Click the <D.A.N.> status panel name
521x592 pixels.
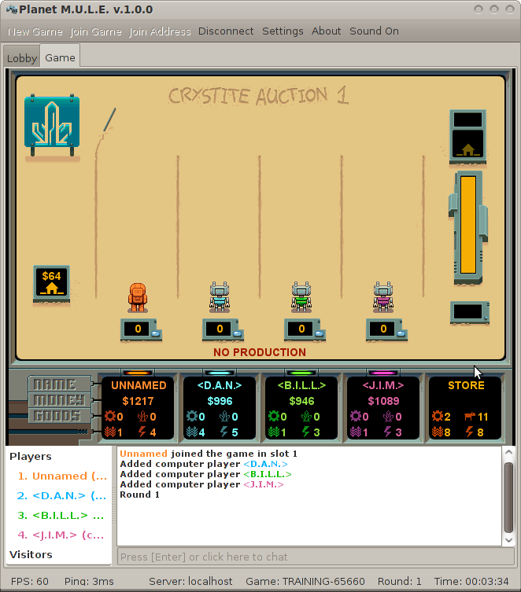pyautogui.click(x=220, y=385)
